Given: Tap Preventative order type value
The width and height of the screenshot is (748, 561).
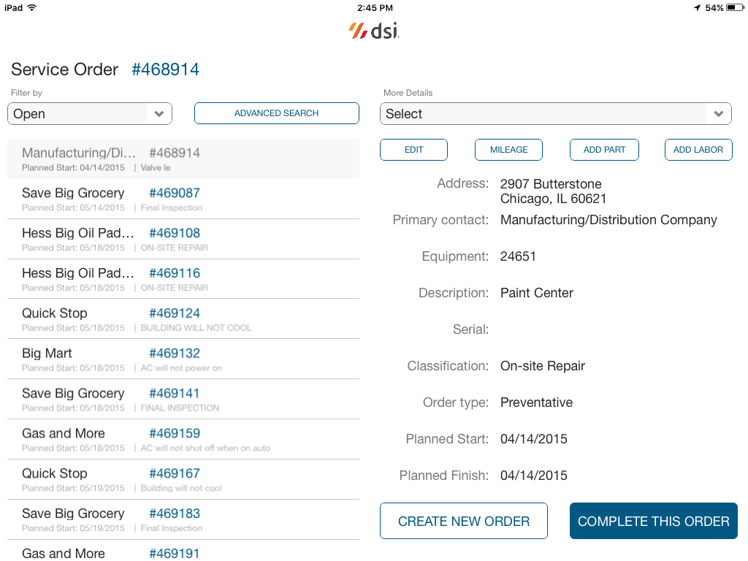Looking at the screenshot, I should 536,402.
